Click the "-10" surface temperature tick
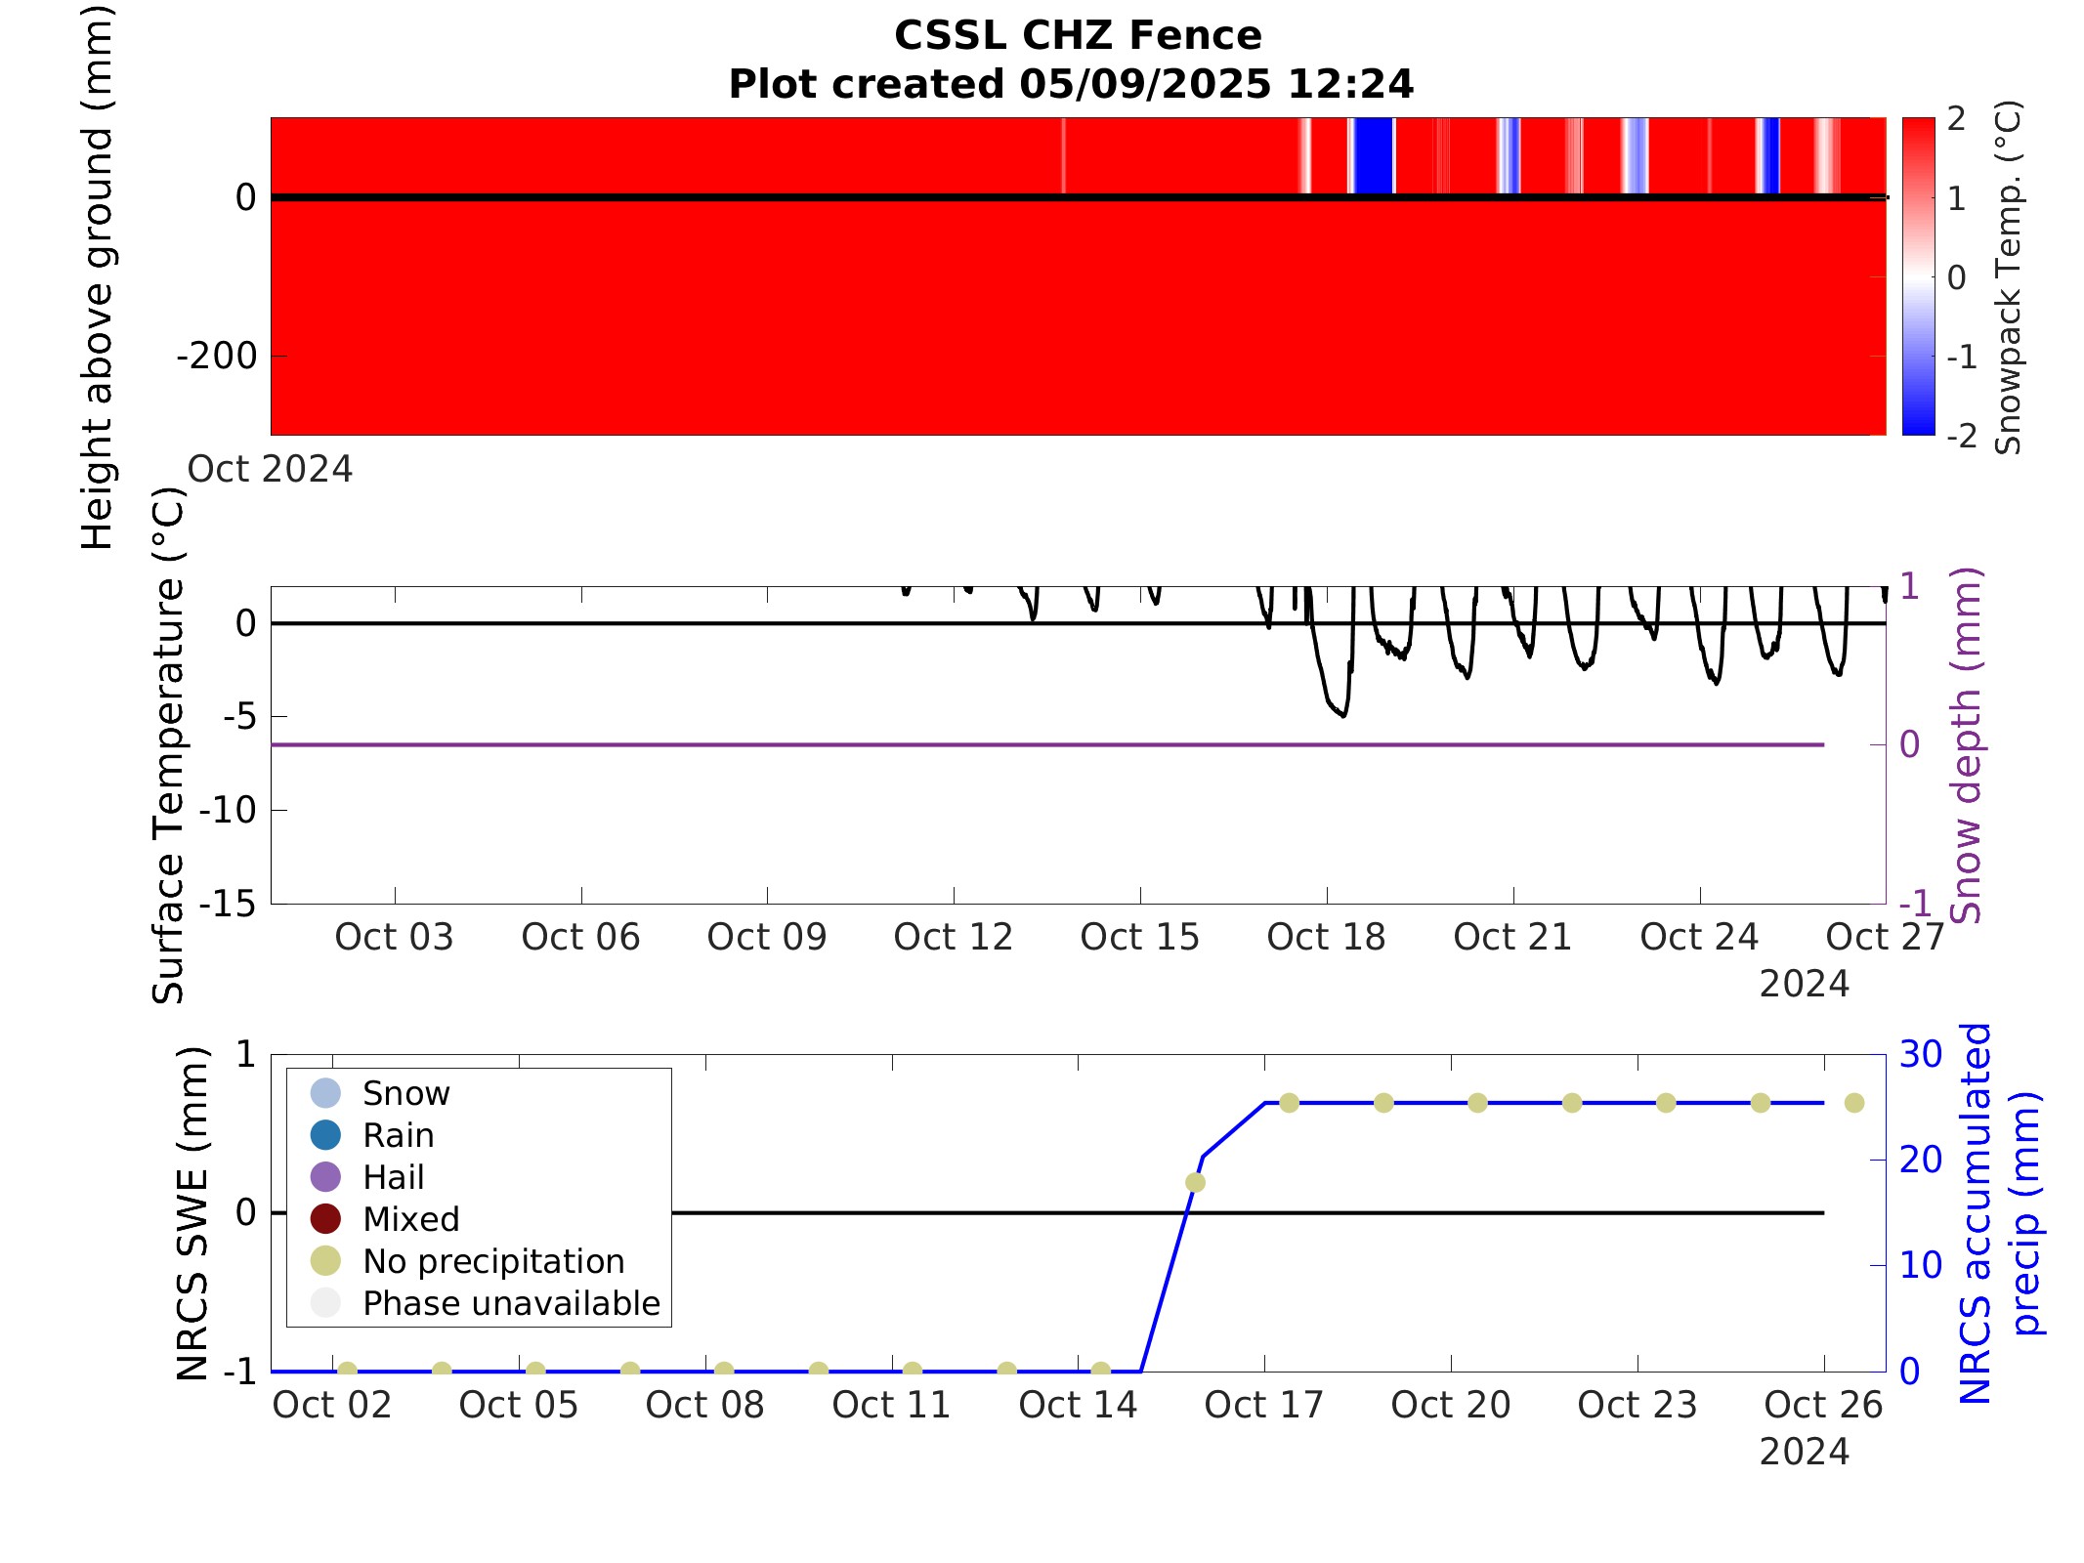This screenshot has width=2084, height=1563. click(228, 810)
